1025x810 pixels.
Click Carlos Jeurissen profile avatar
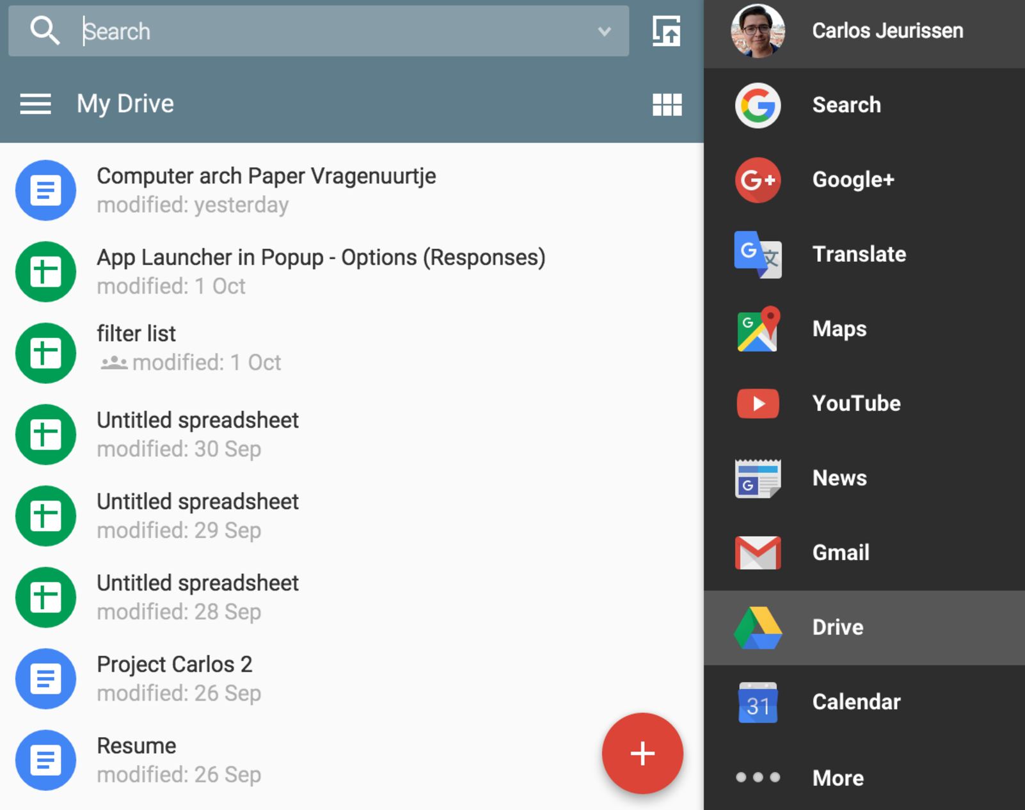[758, 31]
